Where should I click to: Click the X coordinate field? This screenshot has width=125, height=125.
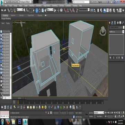click(x=56, y=113)
